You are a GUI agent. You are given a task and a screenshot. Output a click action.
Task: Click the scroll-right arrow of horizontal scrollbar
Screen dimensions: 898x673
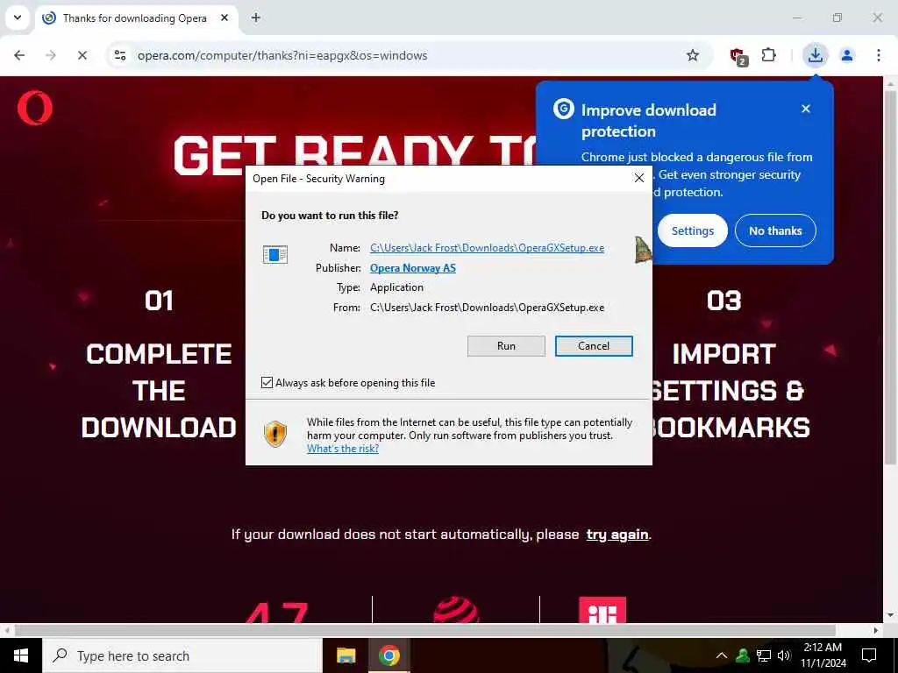tap(876, 630)
